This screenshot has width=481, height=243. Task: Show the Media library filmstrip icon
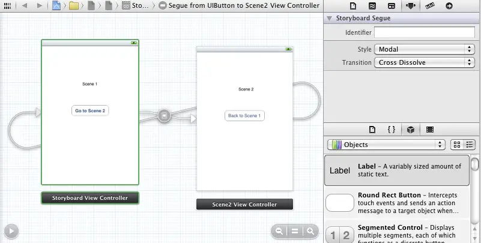430,129
